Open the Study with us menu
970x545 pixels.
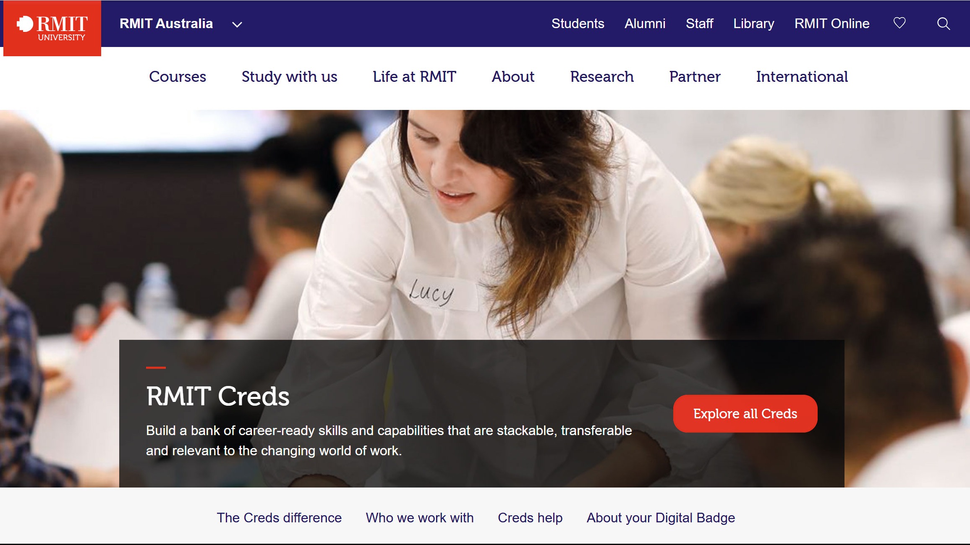(289, 77)
